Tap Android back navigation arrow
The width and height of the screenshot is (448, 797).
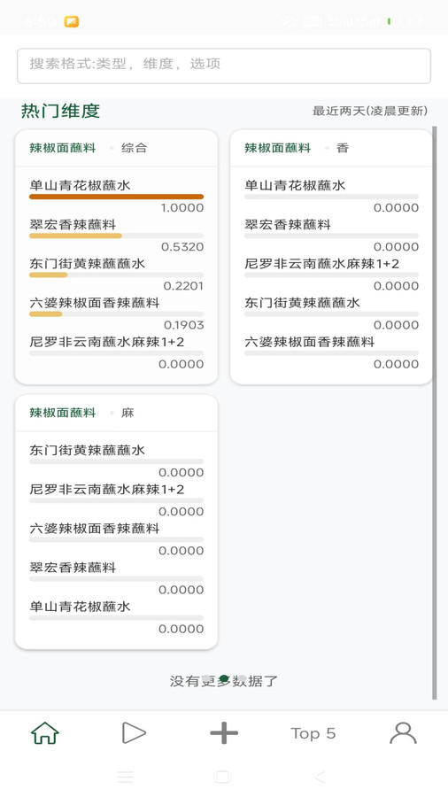tap(320, 777)
